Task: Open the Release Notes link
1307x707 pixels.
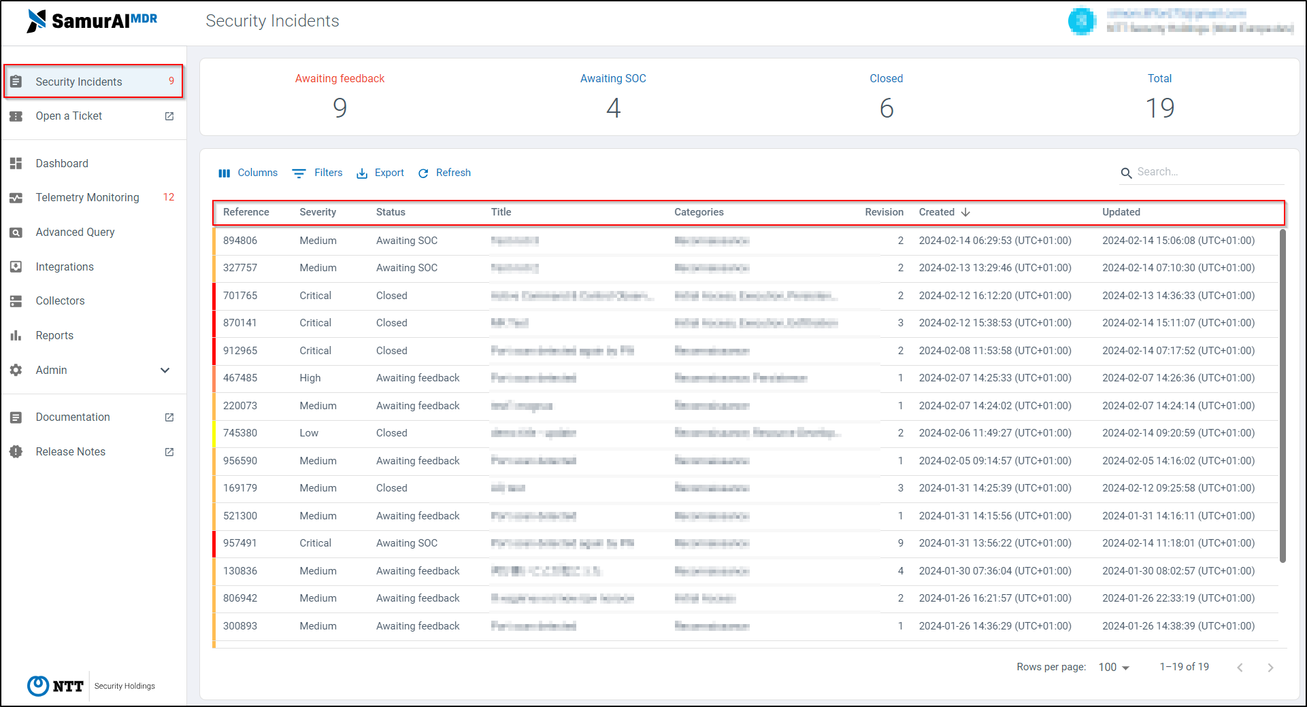Action: pyautogui.click(x=93, y=452)
